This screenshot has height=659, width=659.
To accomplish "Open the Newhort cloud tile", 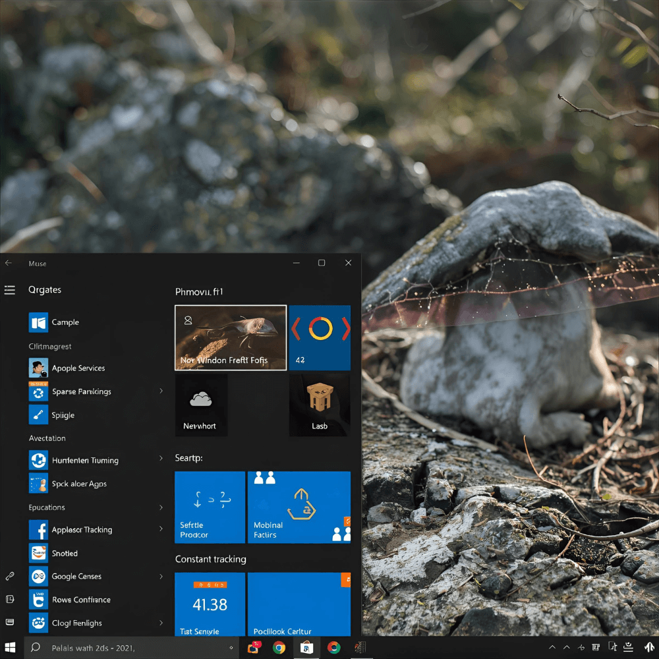I will [x=201, y=405].
